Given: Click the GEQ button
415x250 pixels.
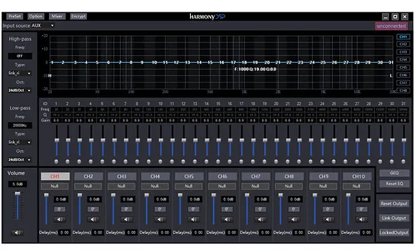Looking at the screenshot, I should (x=394, y=173).
